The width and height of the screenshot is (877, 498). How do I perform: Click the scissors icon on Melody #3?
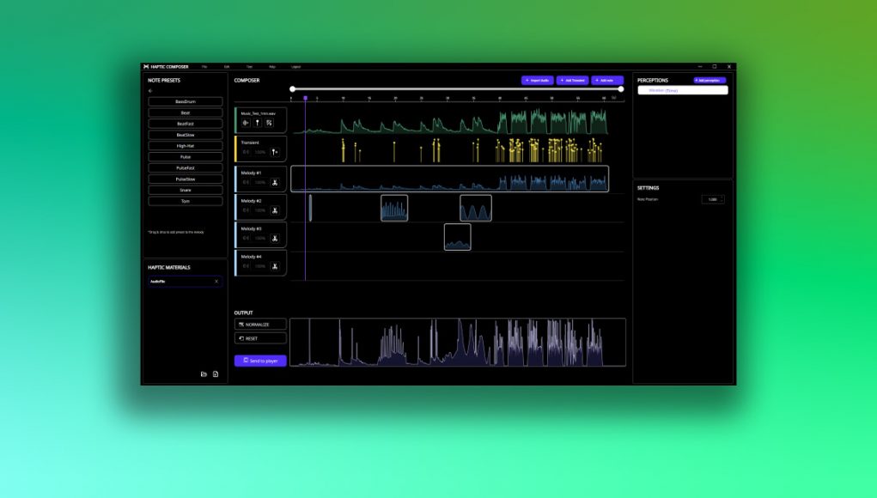coord(275,239)
